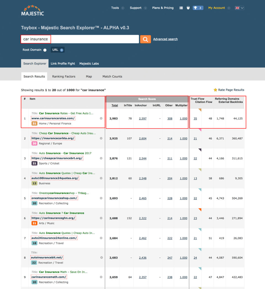The height and width of the screenshot is (289, 265).
Task: Open the list icon in the header
Action: (x=181, y=8)
